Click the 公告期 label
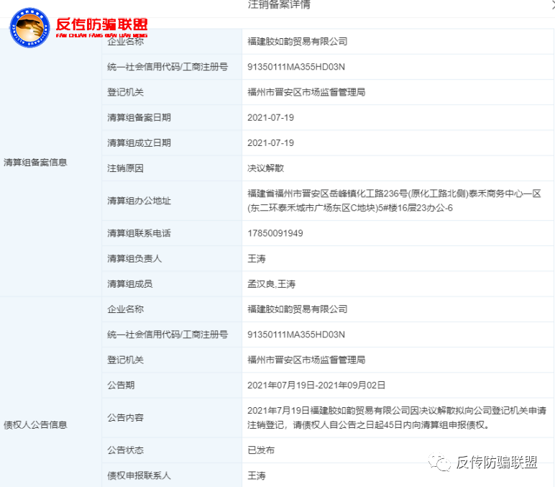This screenshot has height=487, width=555. pyautogui.click(x=121, y=386)
